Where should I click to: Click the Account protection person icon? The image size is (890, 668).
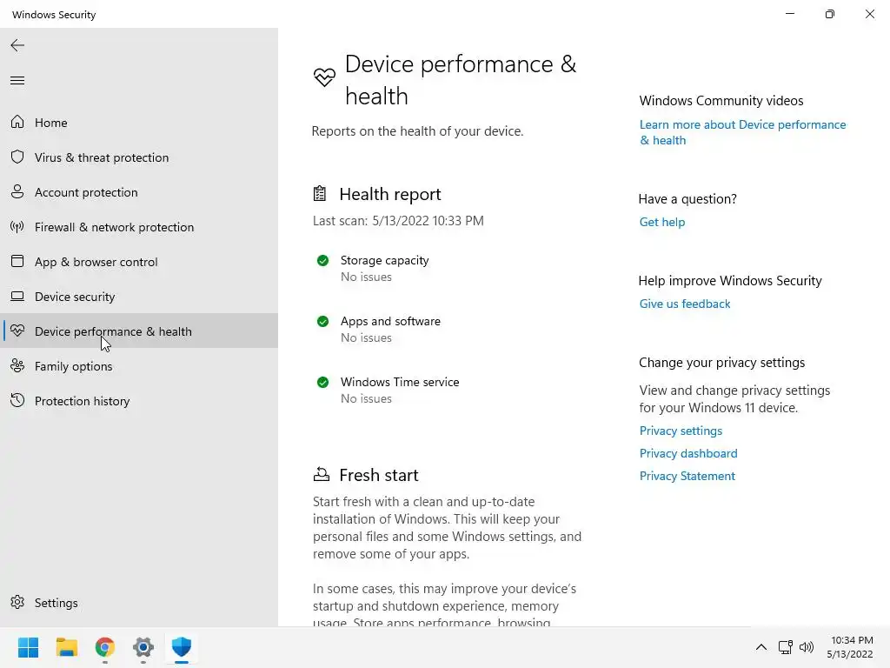(17, 191)
